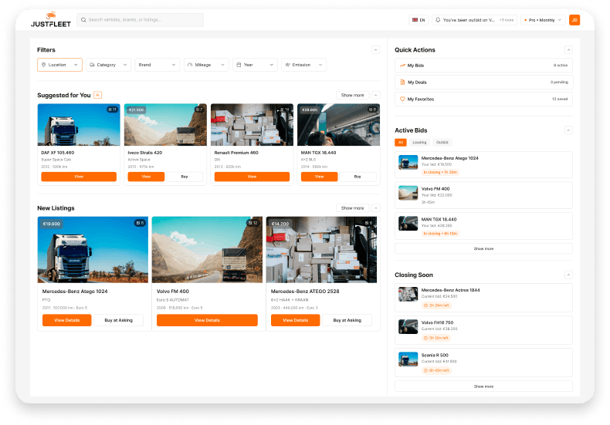This screenshot has width=610, height=425.
Task: Open My Deals quick action
Action: 483,82
